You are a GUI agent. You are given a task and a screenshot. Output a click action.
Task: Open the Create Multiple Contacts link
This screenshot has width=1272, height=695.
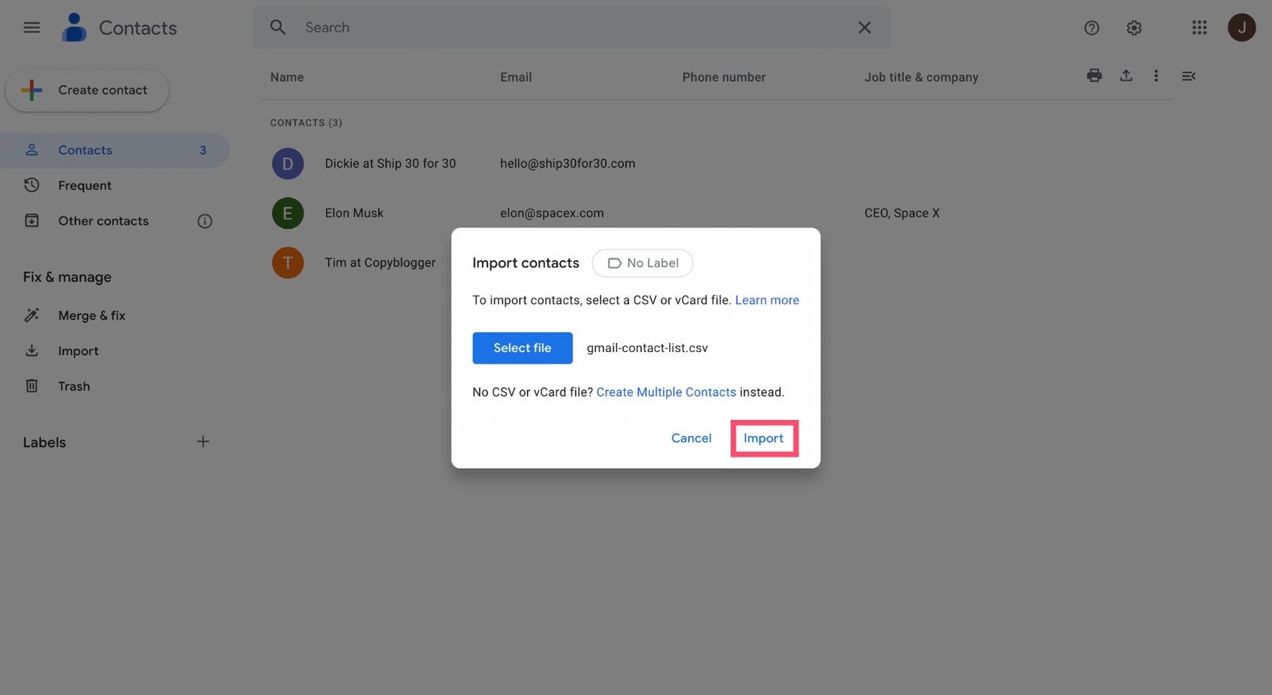pos(666,392)
